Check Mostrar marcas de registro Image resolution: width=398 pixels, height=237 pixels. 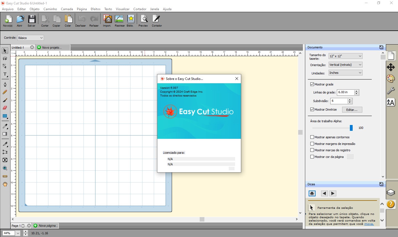[312, 150]
